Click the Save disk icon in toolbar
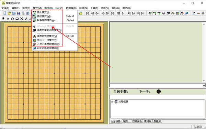 [19, 13]
